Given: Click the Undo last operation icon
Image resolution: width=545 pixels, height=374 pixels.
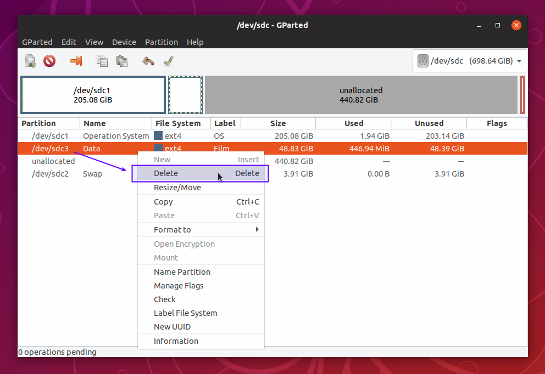Looking at the screenshot, I should 148,61.
